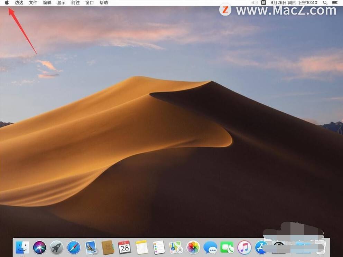Open the Mail stamp icon
Viewport: 343px width, 257px height.
click(x=91, y=247)
